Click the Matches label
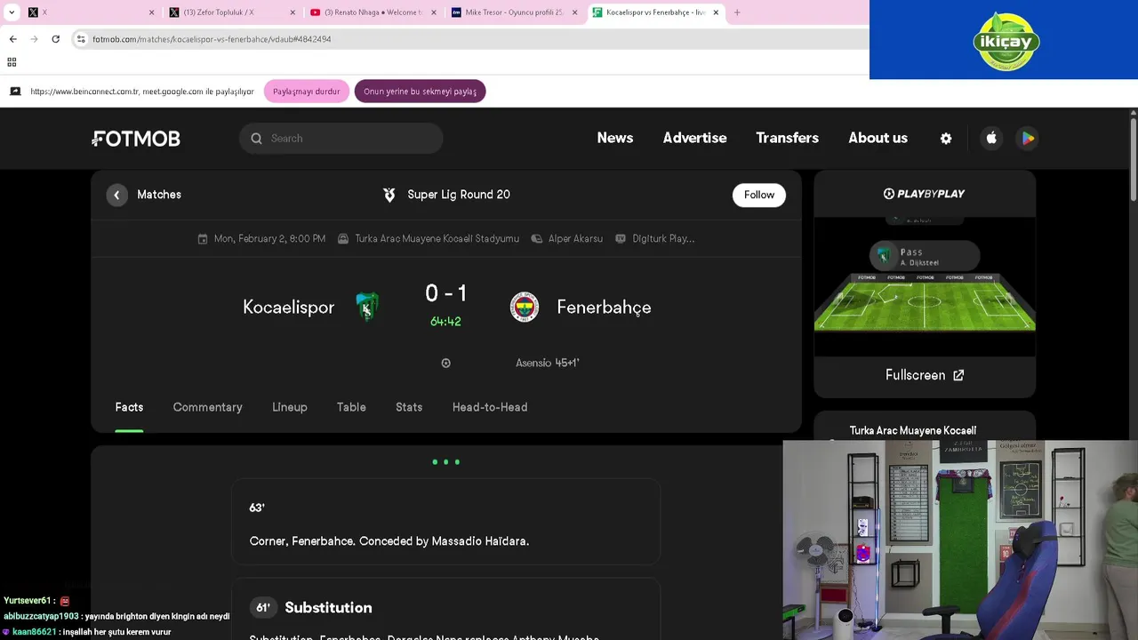The width and height of the screenshot is (1138, 640). tap(159, 195)
